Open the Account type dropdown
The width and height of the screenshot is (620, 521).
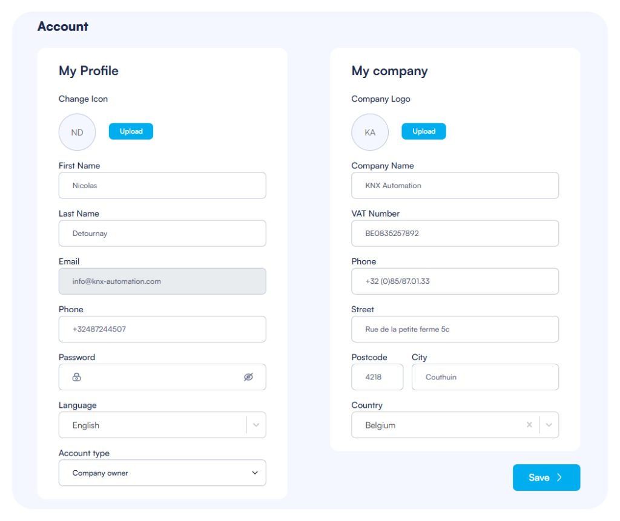(255, 473)
